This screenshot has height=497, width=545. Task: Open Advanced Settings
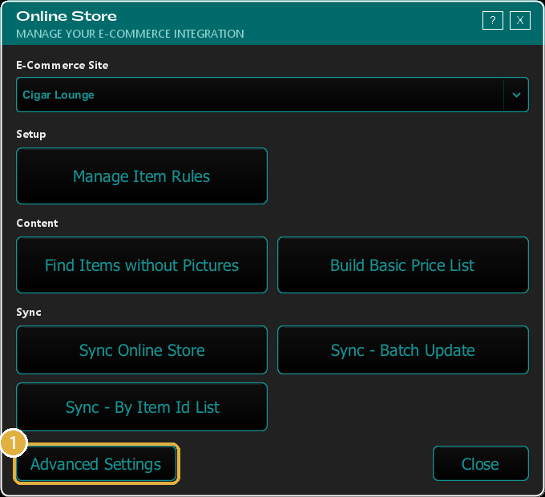pos(96,464)
